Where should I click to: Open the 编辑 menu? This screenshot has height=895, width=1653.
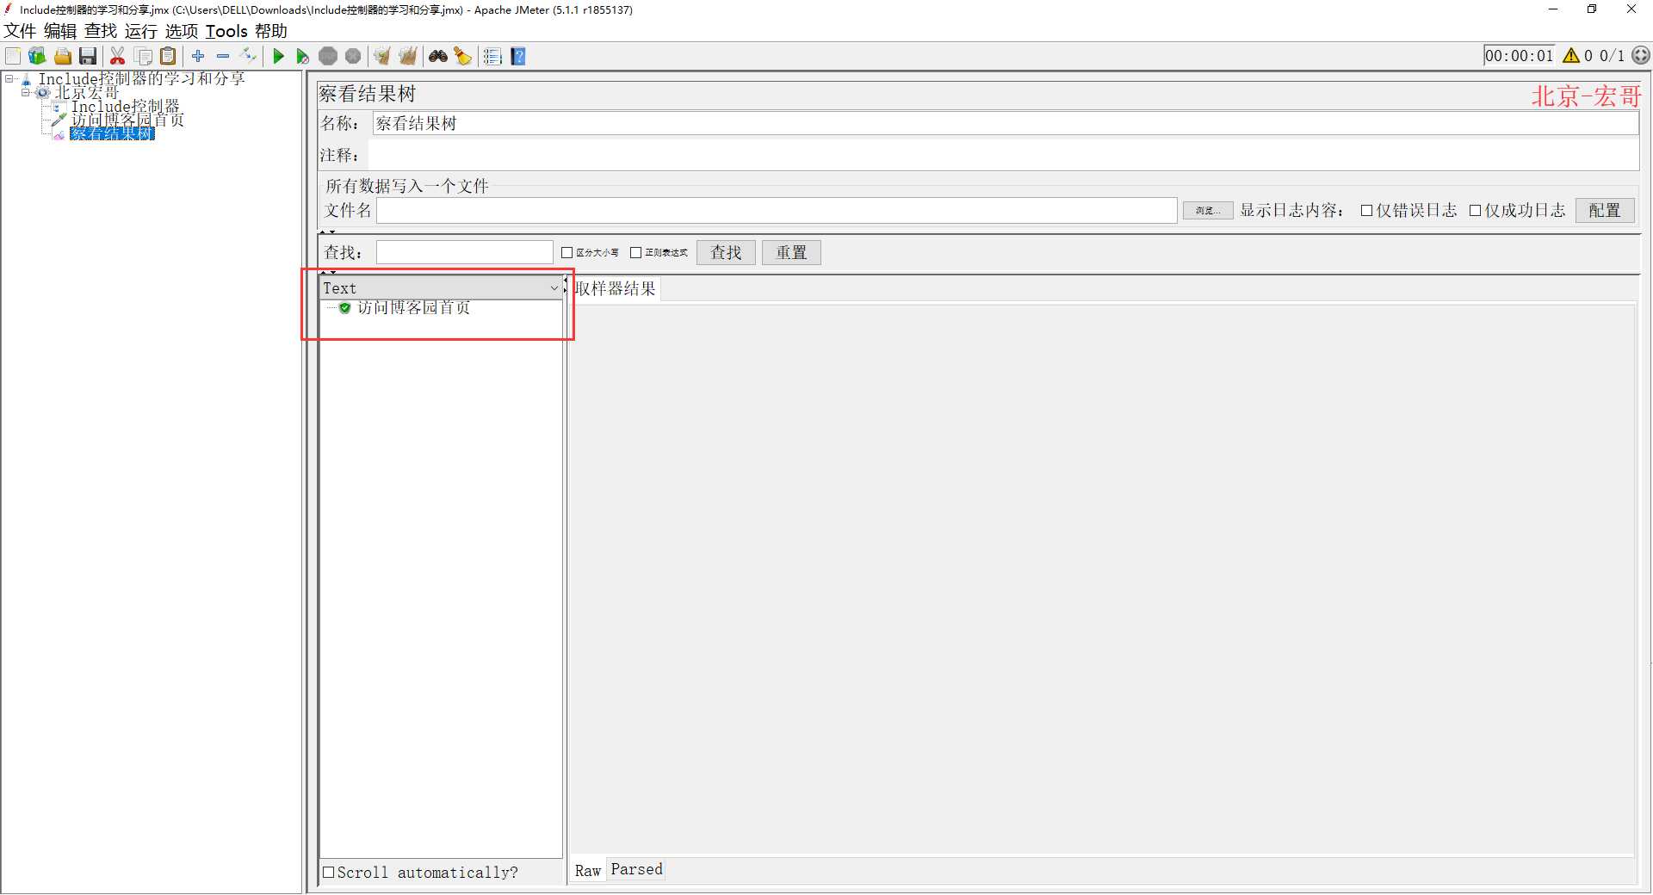pyautogui.click(x=60, y=31)
